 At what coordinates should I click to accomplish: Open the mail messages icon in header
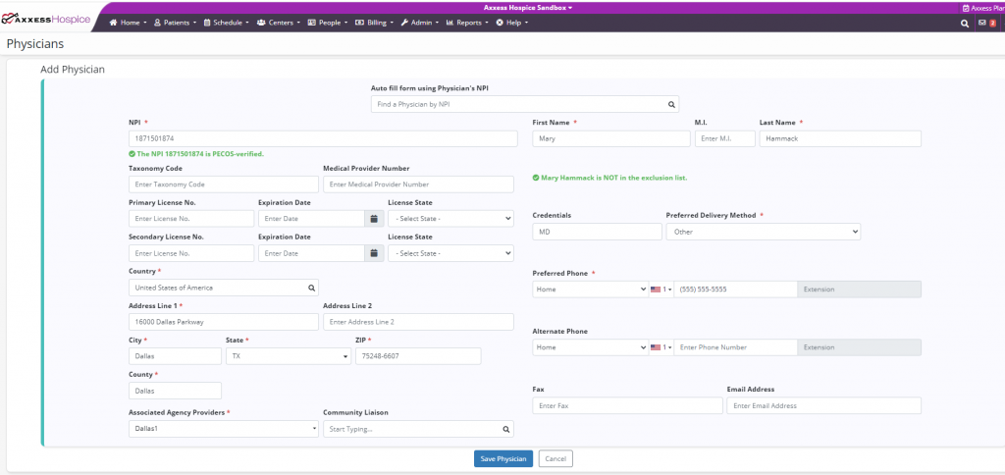[981, 22]
